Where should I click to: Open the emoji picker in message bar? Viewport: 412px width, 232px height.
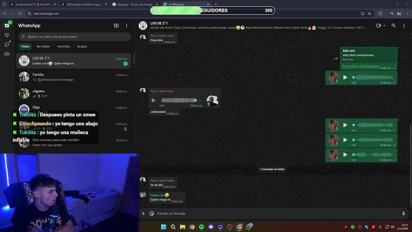tap(152, 213)
